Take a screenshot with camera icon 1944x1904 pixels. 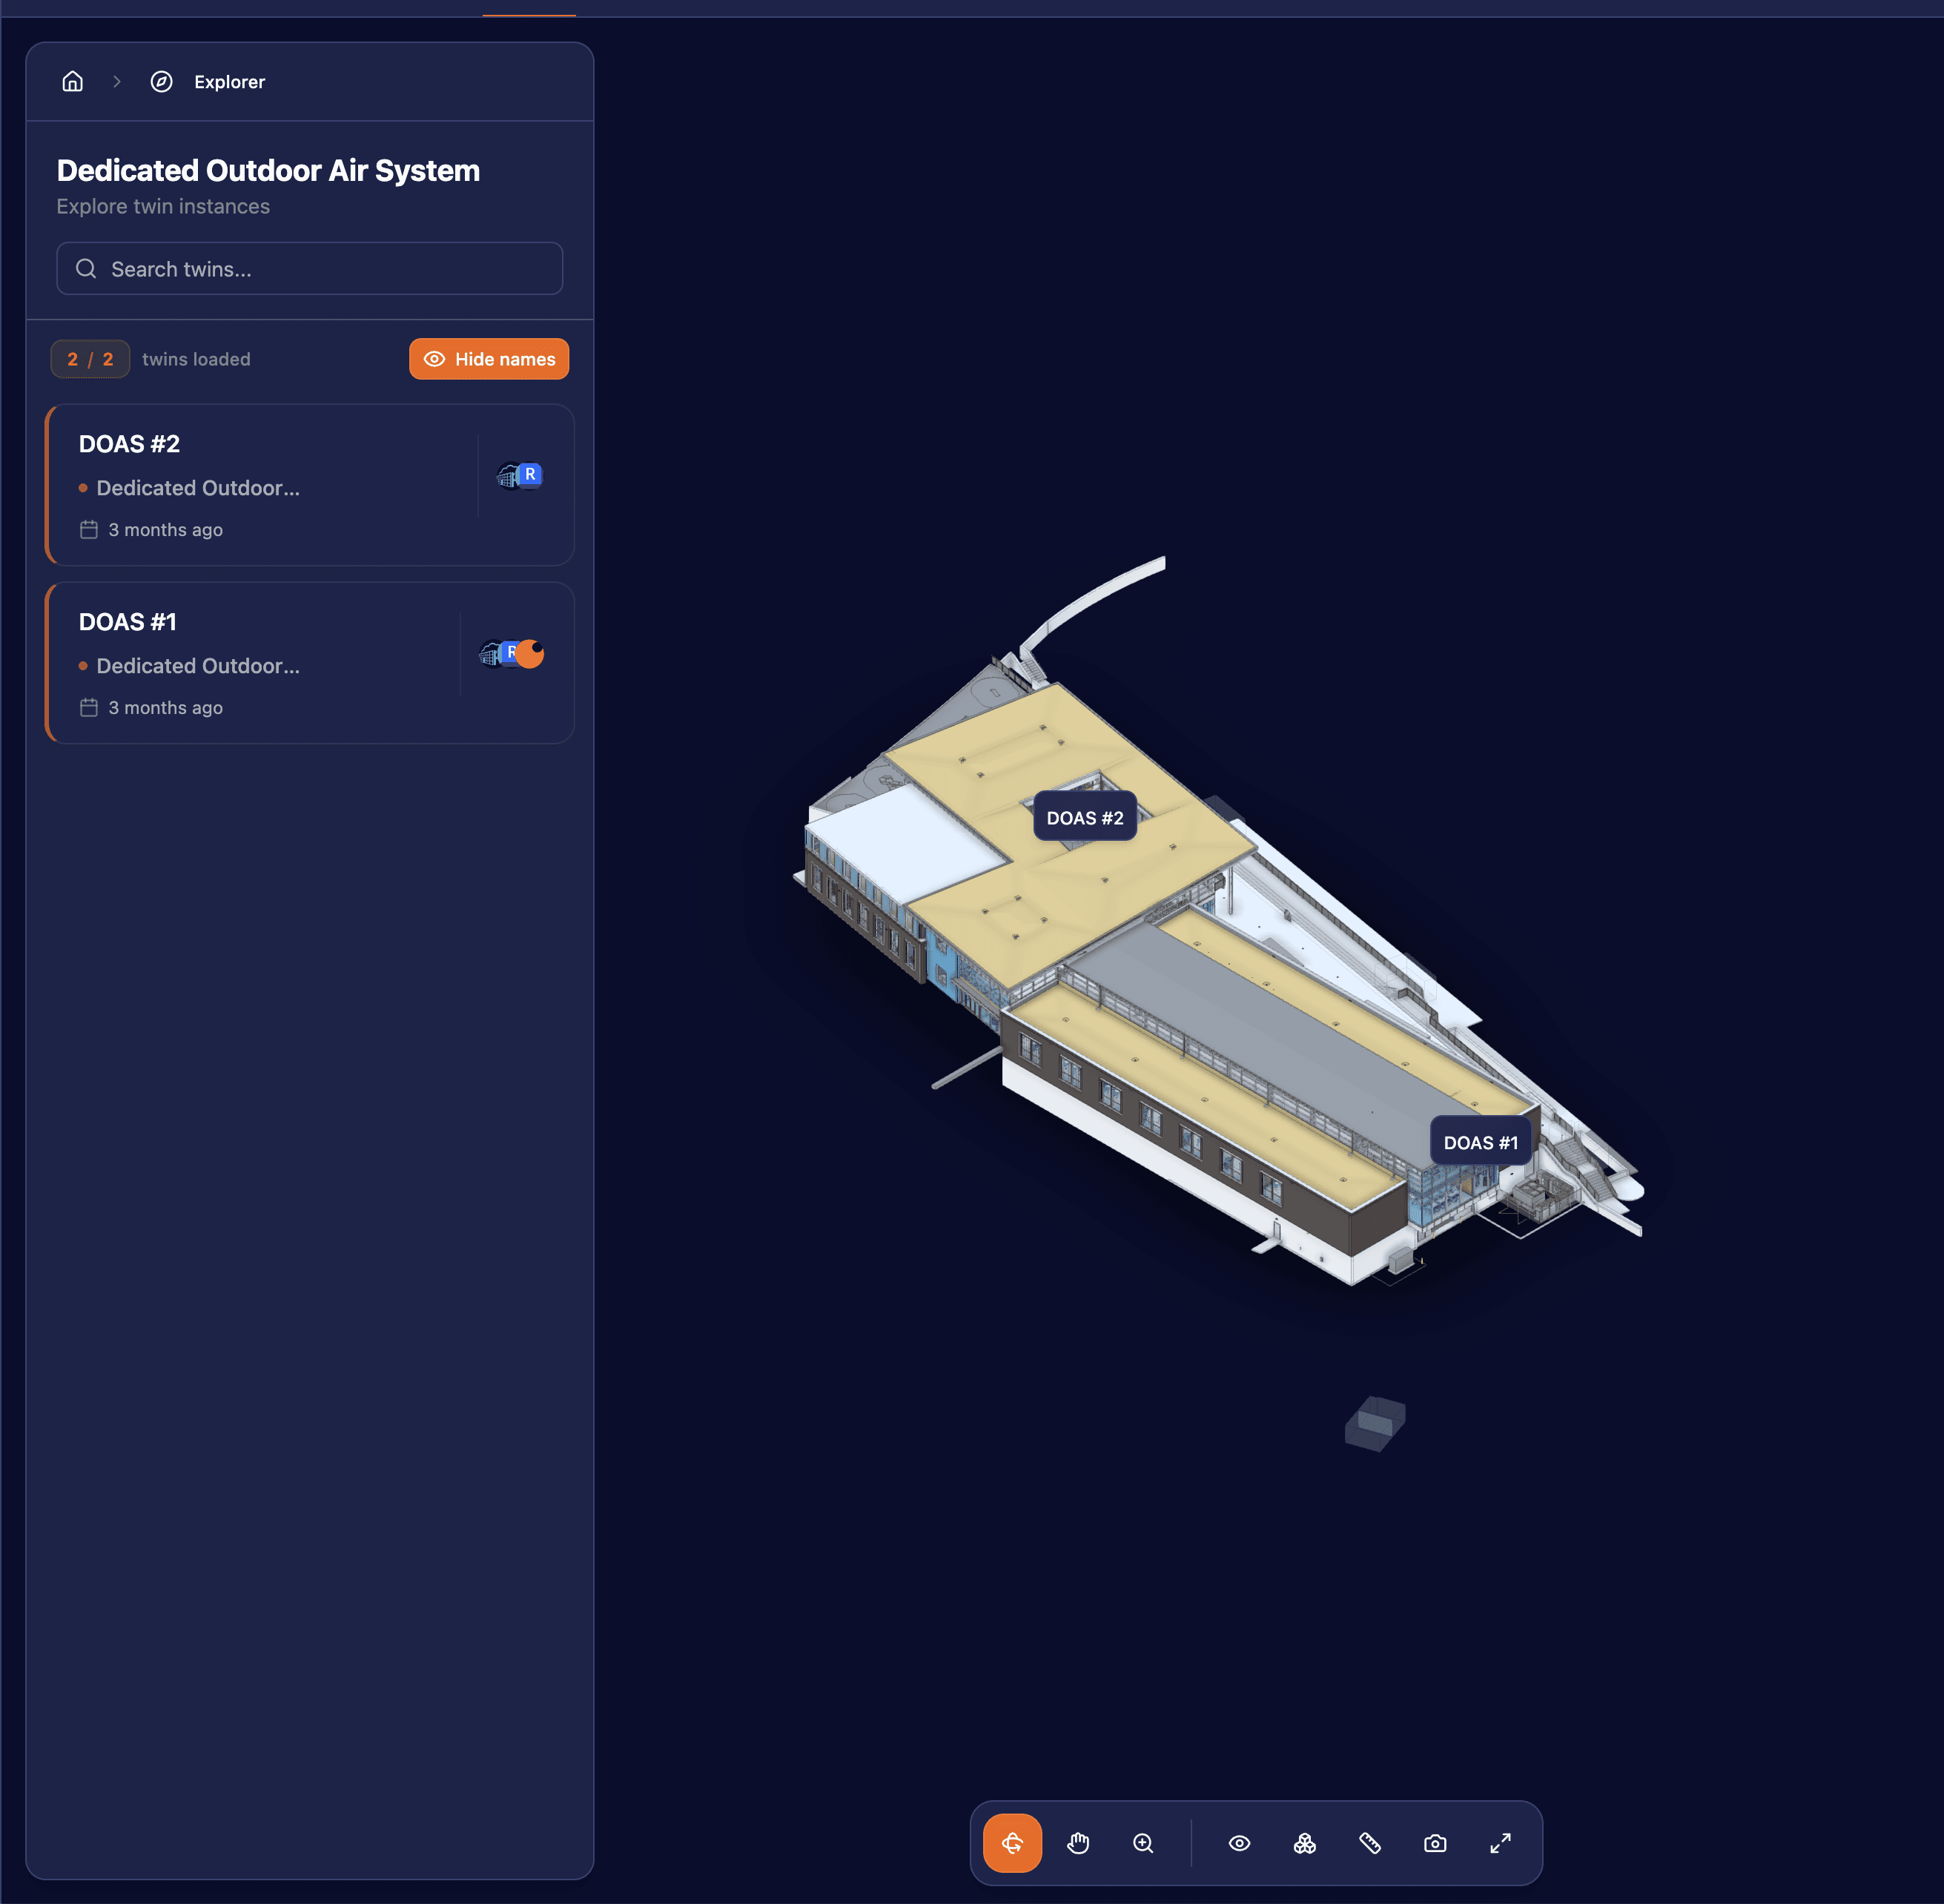[x=1435, y=1843]
